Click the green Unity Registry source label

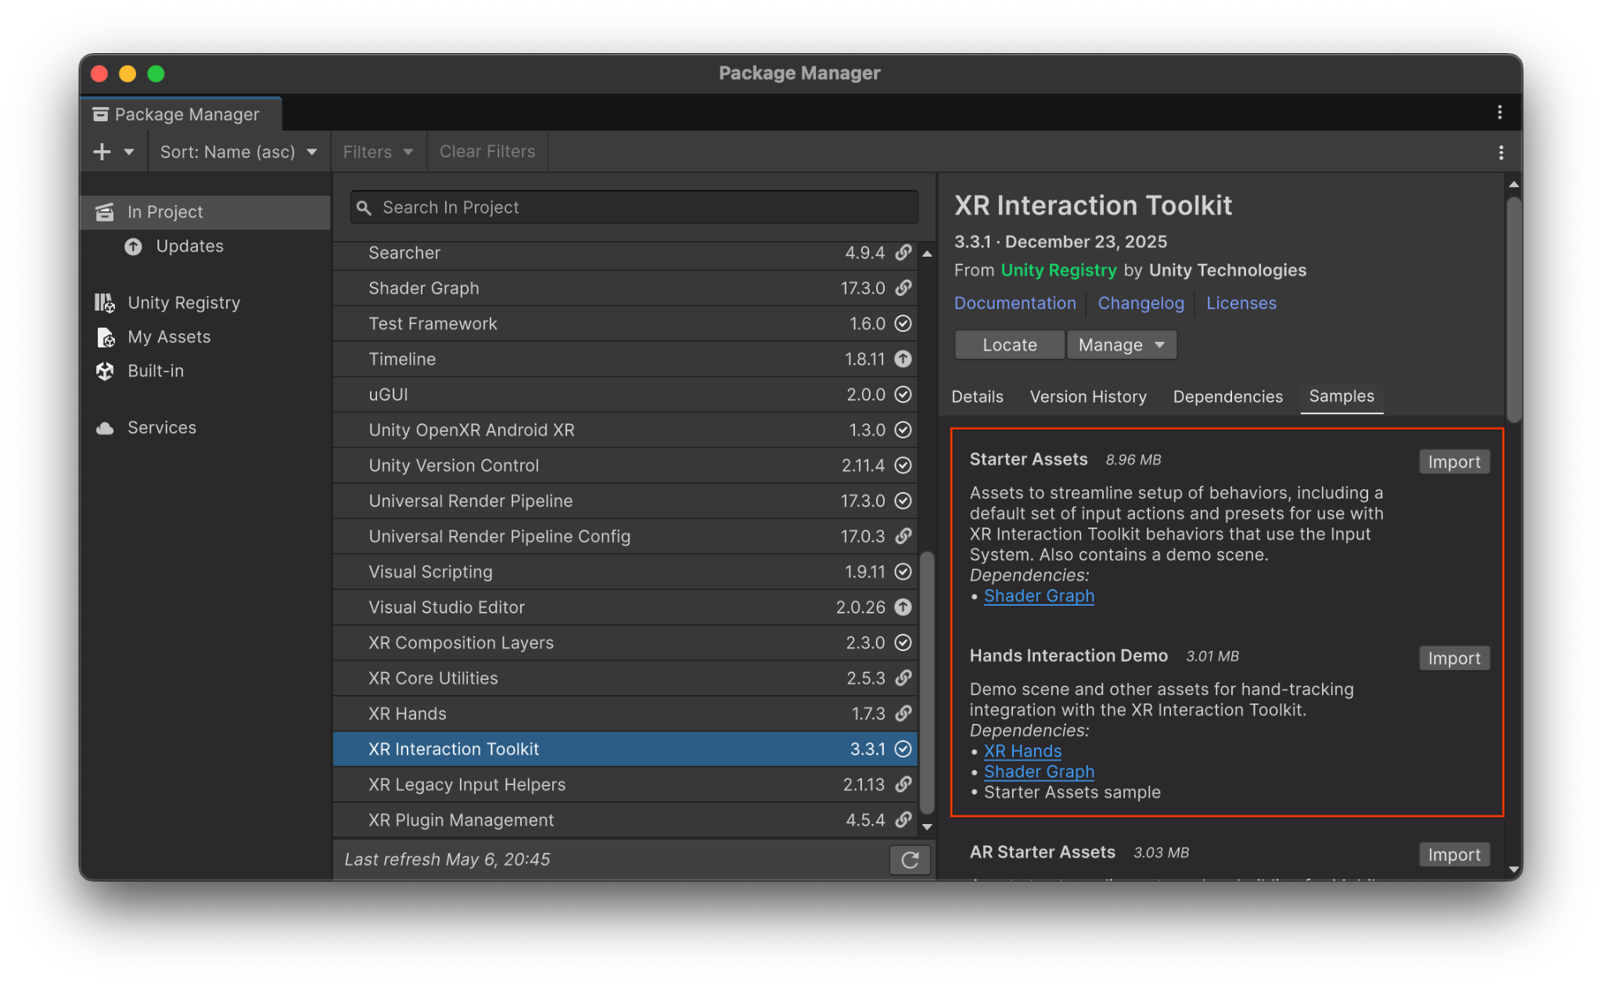click(1058, 271)
